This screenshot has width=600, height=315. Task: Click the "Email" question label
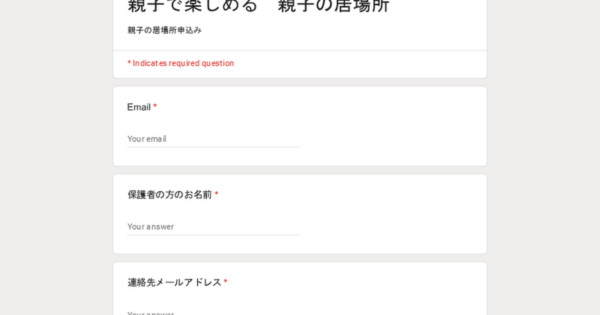pyautogui.click(x=138, y=107)
